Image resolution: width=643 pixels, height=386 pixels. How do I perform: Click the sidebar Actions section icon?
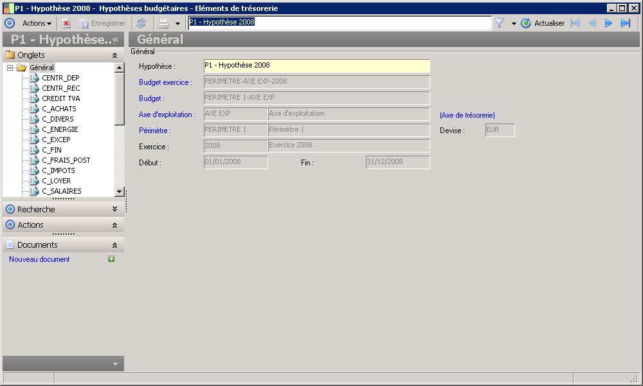click(x=10, y=225)
